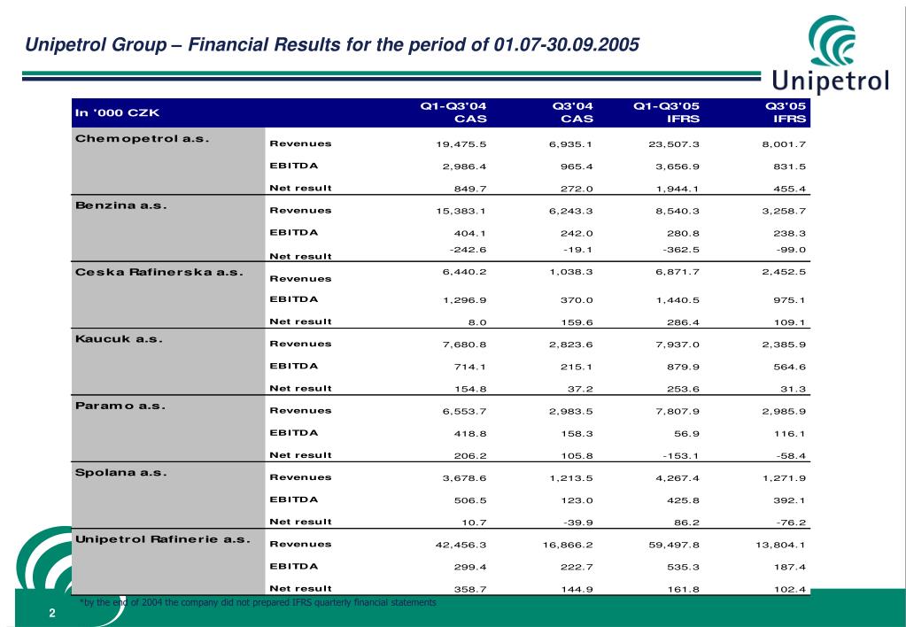Select Chemopetrol revenues value 19,475.5
Image resolution: width=906 pixels, height=627 pixels.
461,144
